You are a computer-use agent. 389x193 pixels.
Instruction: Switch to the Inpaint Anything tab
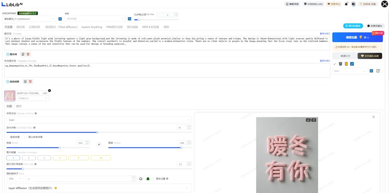coord(92,27)
